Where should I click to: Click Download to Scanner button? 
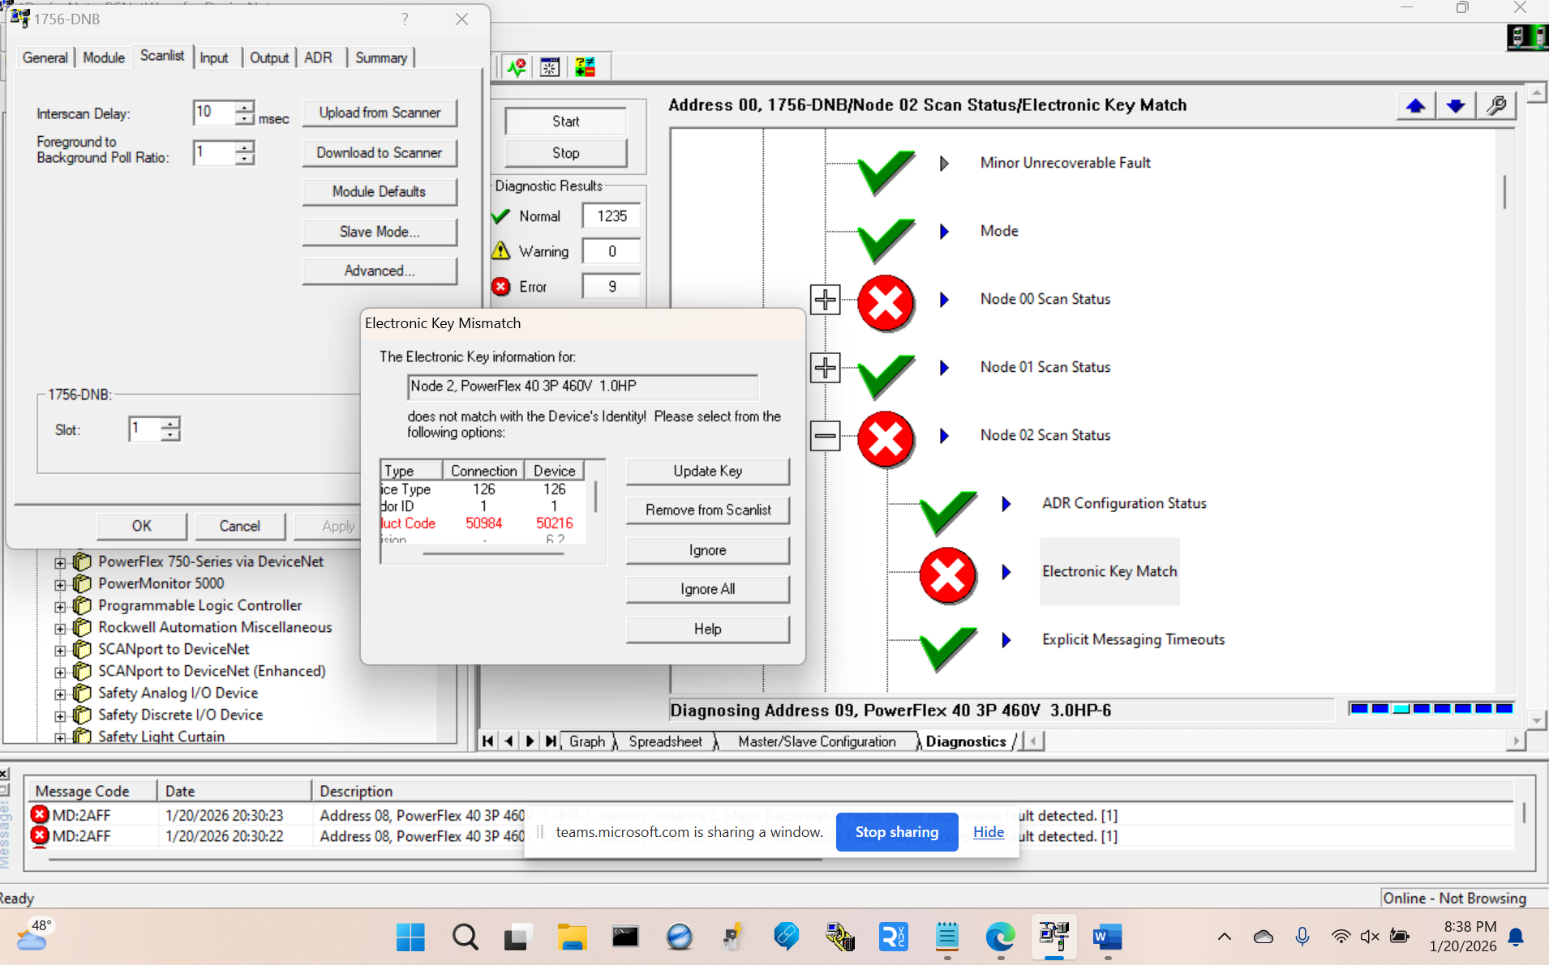[380, 152]
